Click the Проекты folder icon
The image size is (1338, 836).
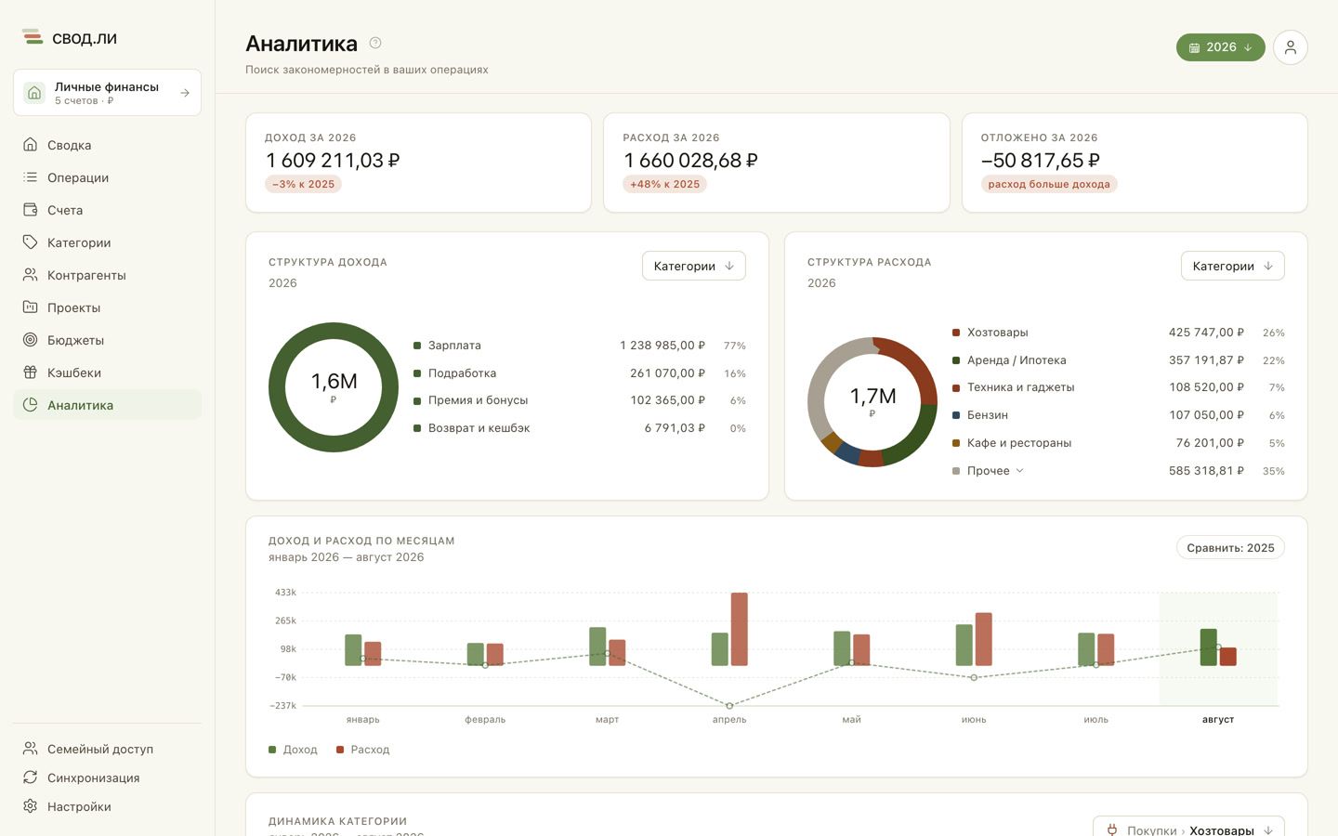[31, 307]
